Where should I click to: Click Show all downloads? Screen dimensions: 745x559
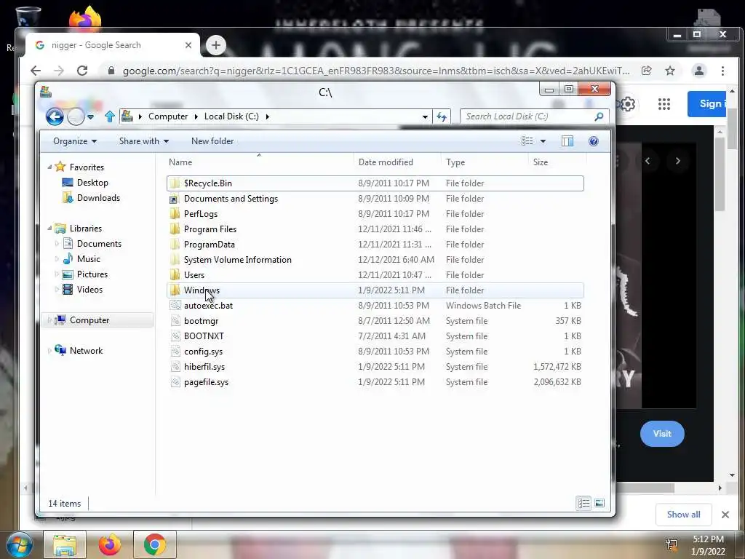point(683,515)
